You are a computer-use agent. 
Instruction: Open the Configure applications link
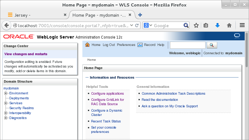107,93
